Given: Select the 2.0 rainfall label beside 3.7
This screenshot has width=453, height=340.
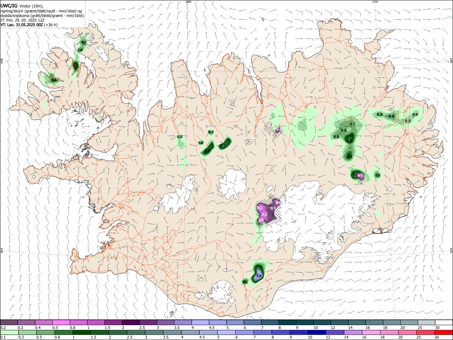Looking at the screenshot, I should click(x=207, y=151).
